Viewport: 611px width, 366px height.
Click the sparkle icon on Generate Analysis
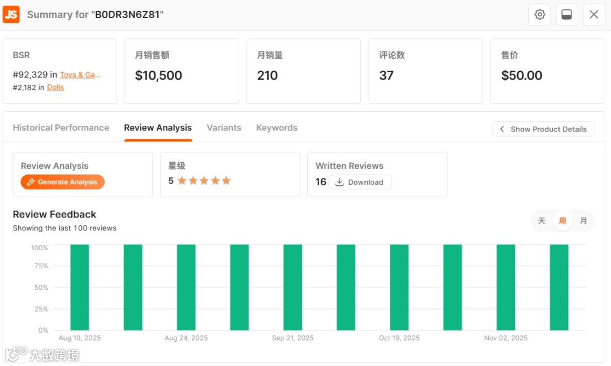[31, 182]
